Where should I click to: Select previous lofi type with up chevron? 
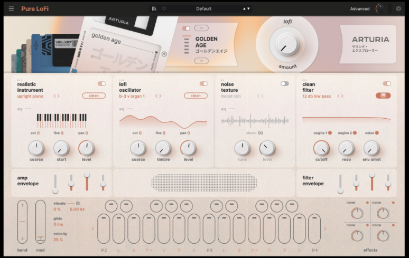coord(201,28)
